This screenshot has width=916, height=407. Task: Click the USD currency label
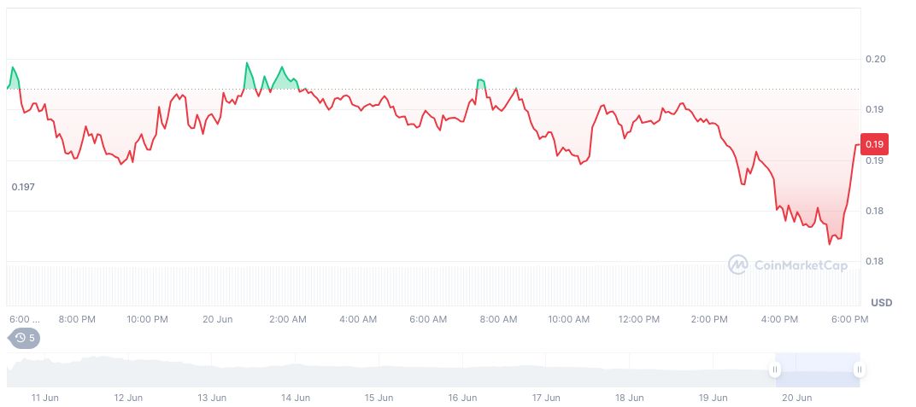tap(881, 303)
